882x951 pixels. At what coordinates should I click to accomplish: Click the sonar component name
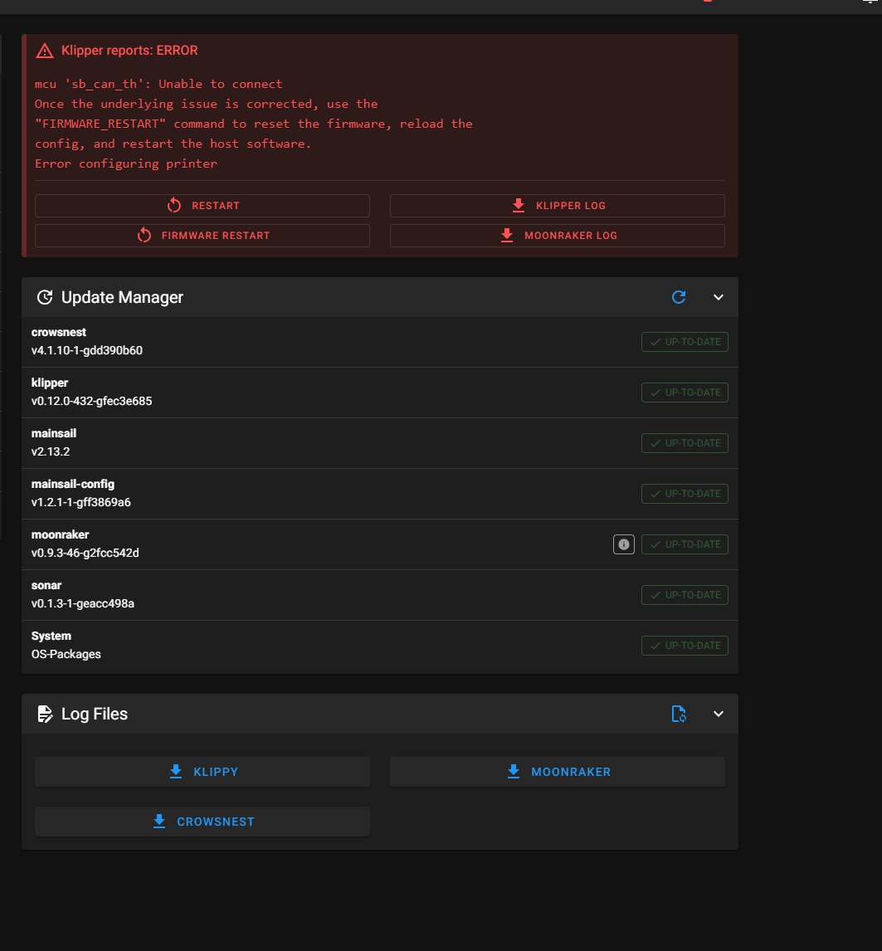(x=46, y=585)
